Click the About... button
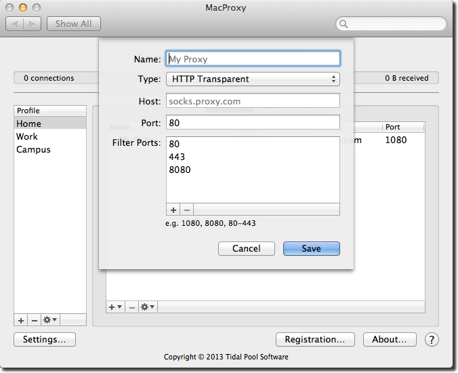This screenshot has width=458, height=373. pyautogui.click(x=390, y=339)
